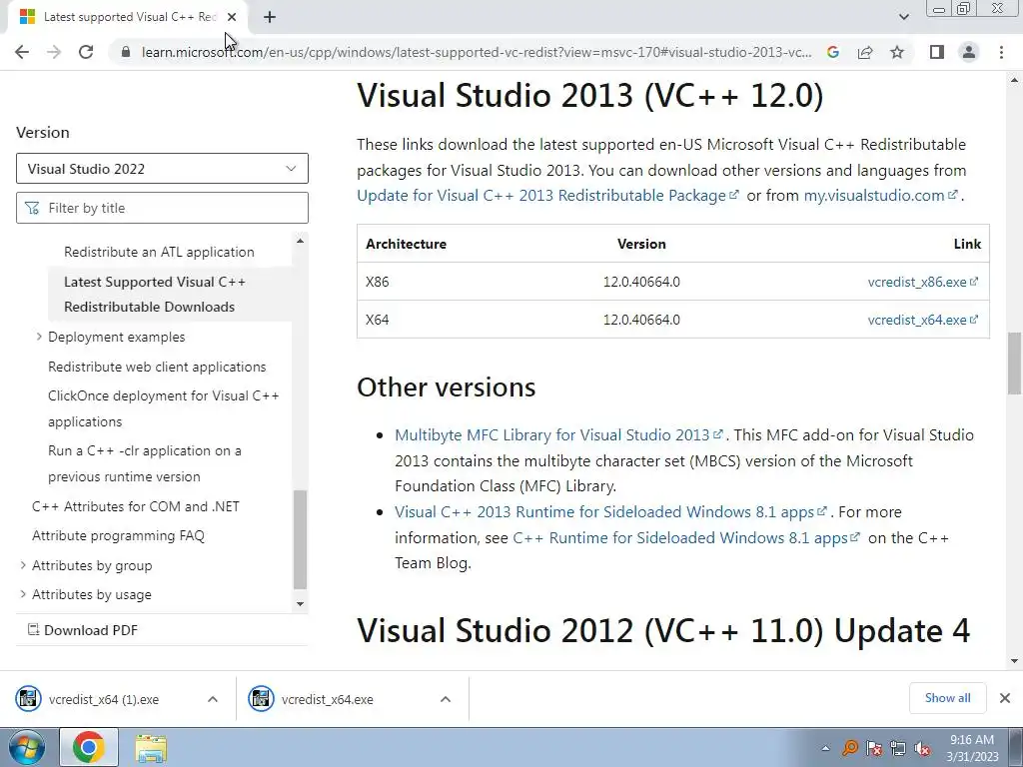Click the page scroll down arrow
The image size is (1023, 767).
[x=1014, y=661]
